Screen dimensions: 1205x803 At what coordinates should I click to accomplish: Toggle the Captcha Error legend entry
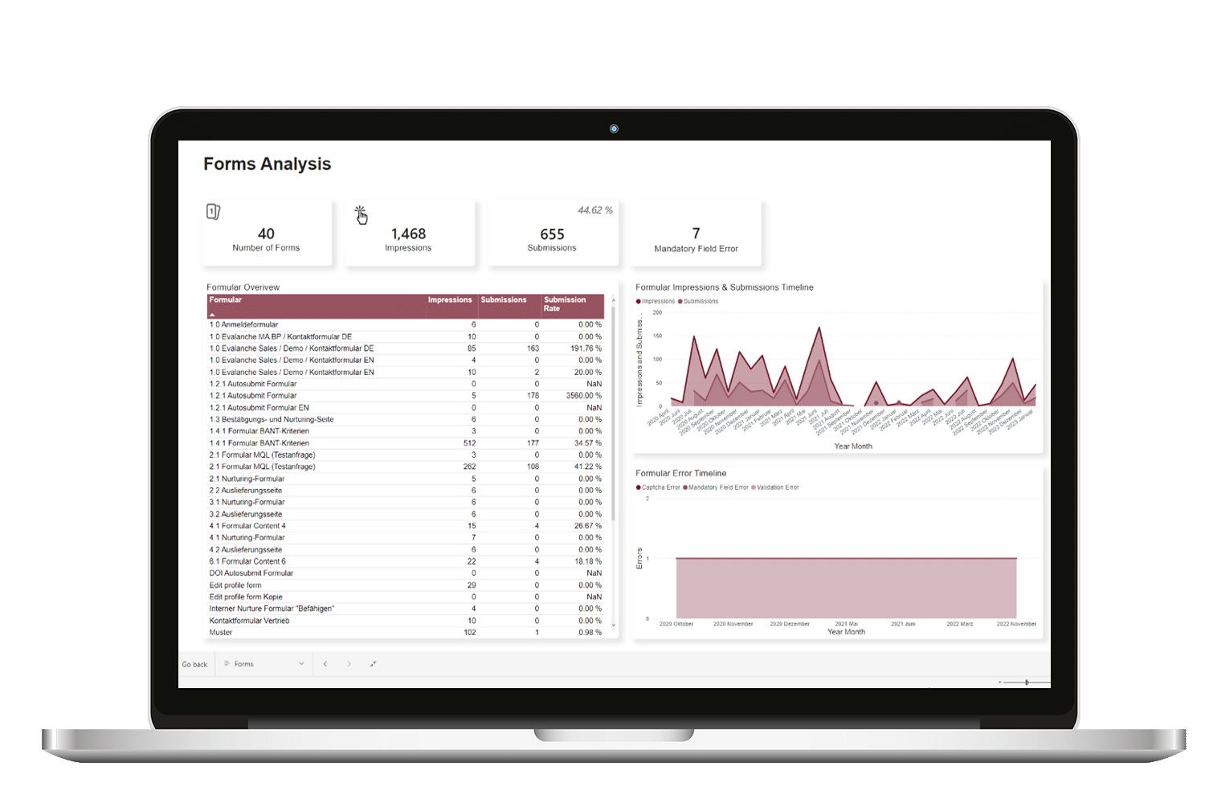658,487
